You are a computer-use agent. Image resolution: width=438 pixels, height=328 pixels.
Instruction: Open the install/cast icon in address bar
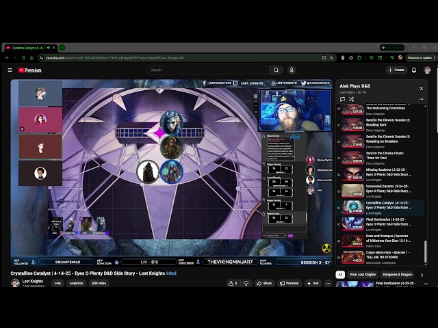(324, 57)
